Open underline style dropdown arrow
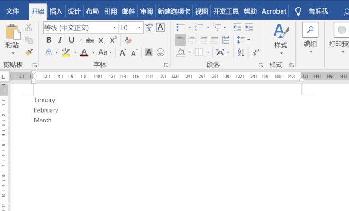Viewport: 349px width, 211px height. [x=81, y=40]
